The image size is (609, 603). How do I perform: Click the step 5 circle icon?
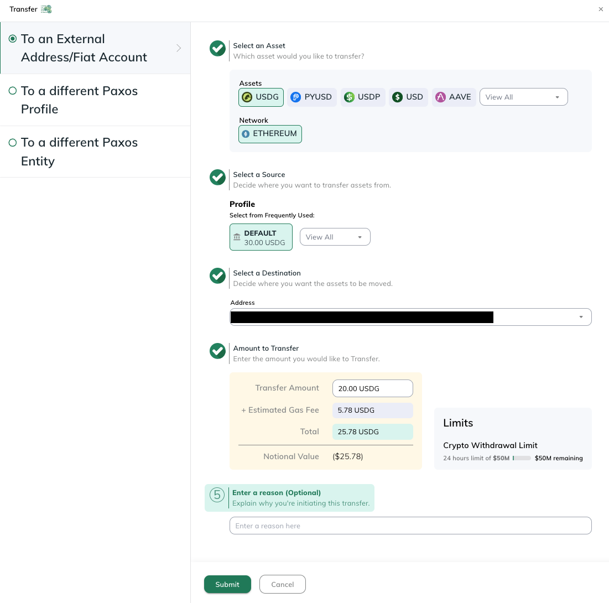(217, 495)
